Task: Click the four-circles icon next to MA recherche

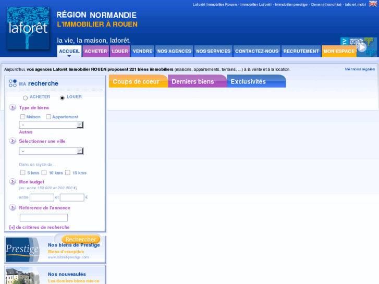Action: click(x=13, y=83)
